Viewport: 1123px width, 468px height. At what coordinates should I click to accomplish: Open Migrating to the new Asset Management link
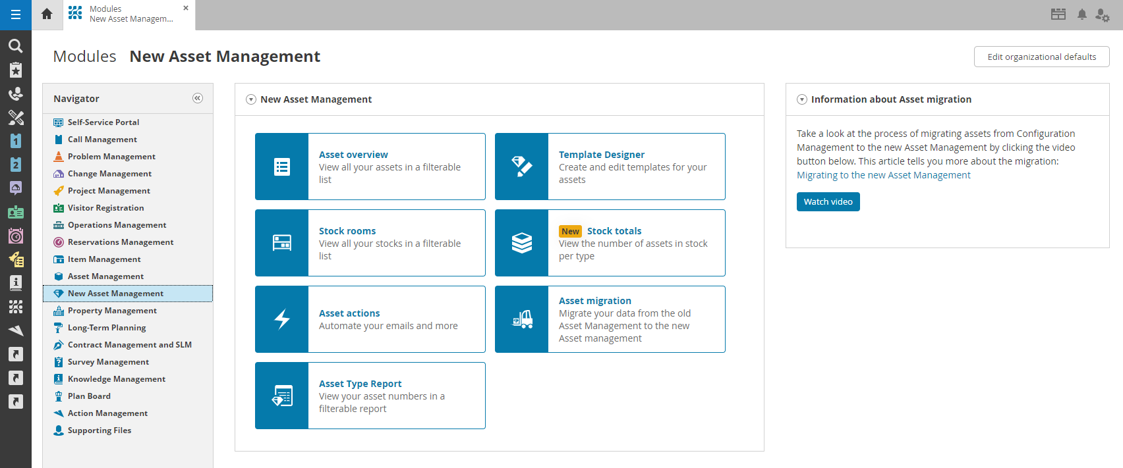tap(884, 175)
